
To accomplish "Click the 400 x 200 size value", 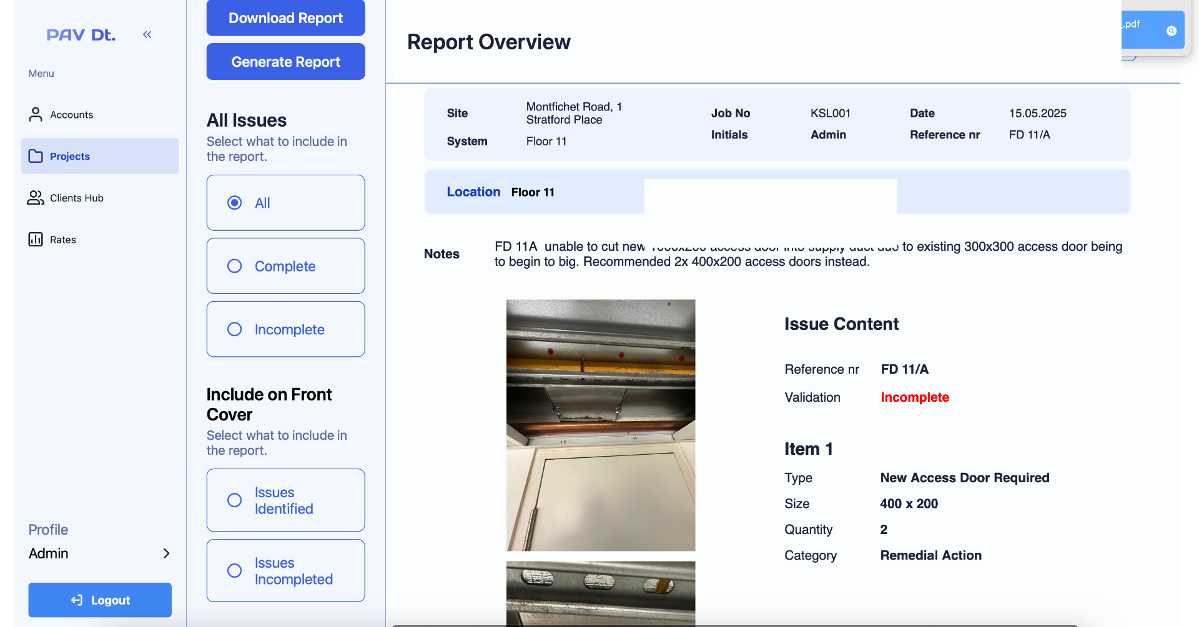I will click(x=909, y=503).
